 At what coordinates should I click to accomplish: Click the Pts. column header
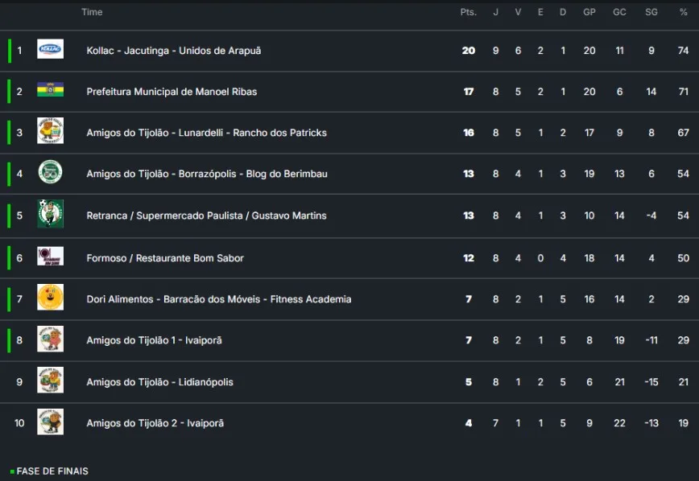pos(468,12)
